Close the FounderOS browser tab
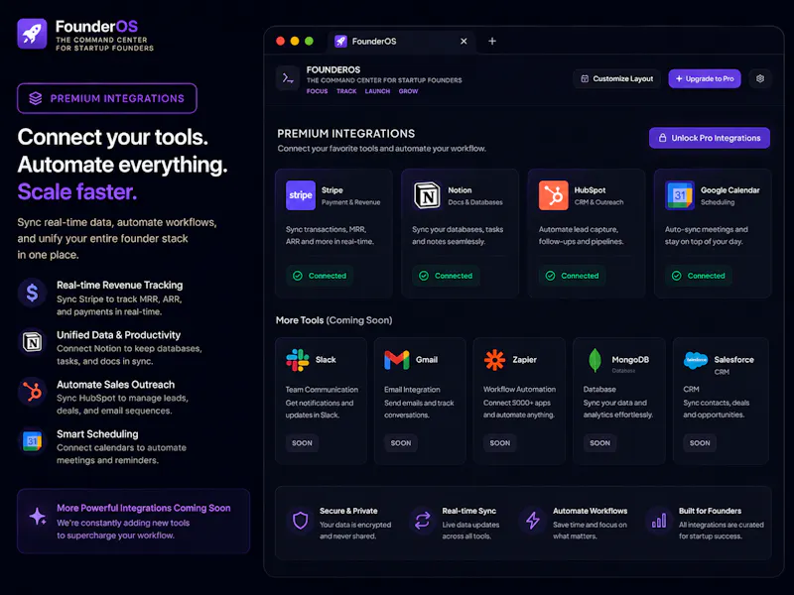The width and height of the screenshot is (794, 595). 463,41
